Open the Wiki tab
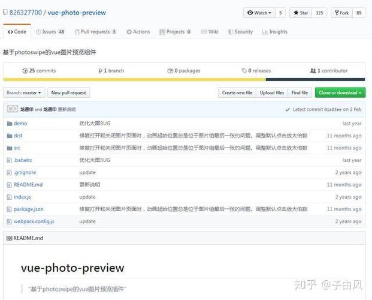 (x=210, y=32)
